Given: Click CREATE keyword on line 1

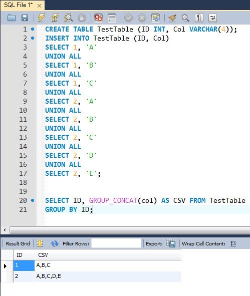Looking at the screenshot, I should pyautogui.click(x=57, y=29).
